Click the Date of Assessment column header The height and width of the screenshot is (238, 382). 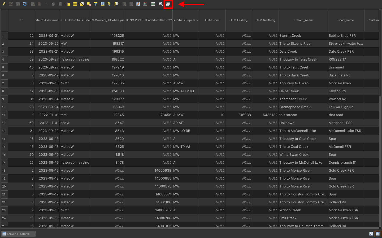tap(47, 20)
